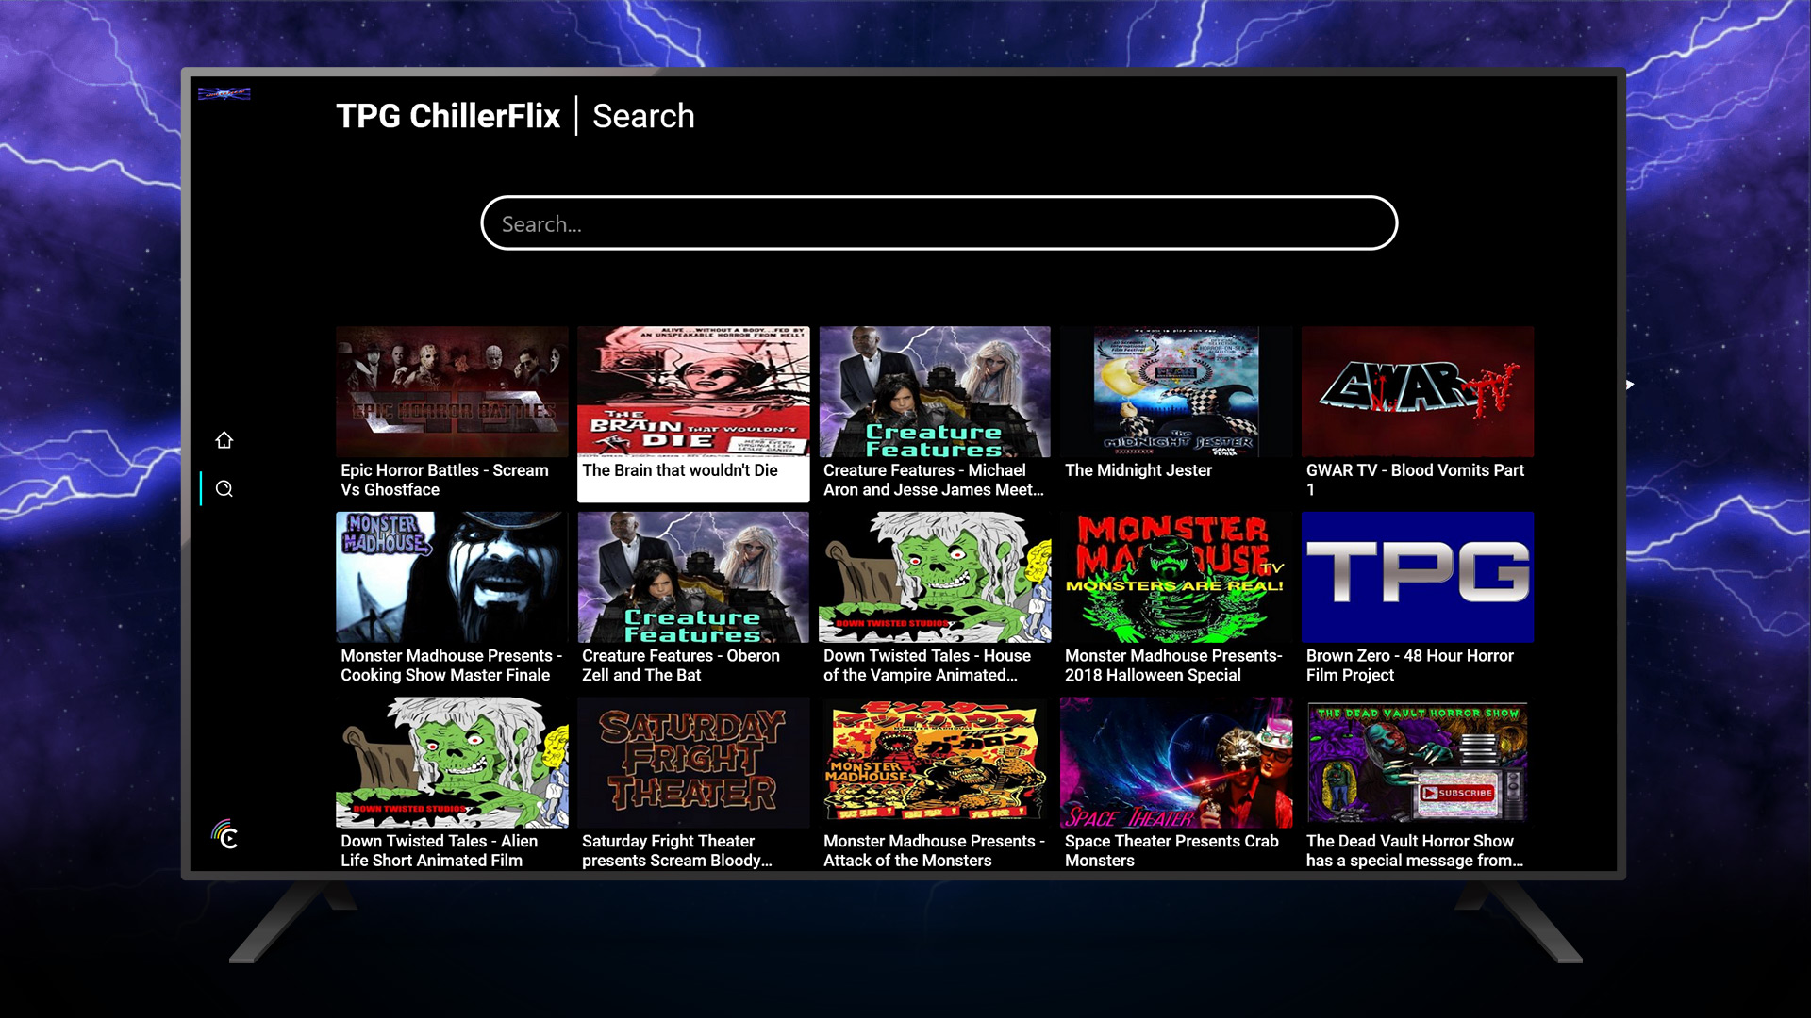Select Monster Madhouse Presents - Attack of the Monsters
Screen dimensions: 1811x1018
(x=935, y=762)
